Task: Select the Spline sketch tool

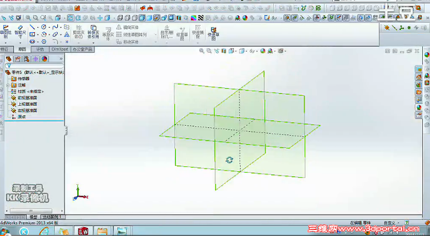Action: (55, 27)
